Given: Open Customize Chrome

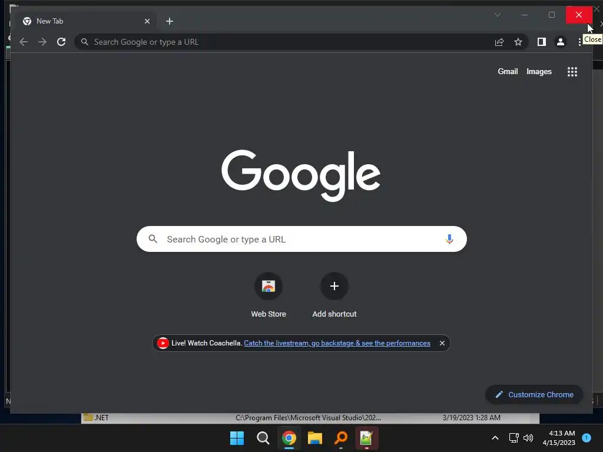Looking at the screenshot, I should click(534, 394).
